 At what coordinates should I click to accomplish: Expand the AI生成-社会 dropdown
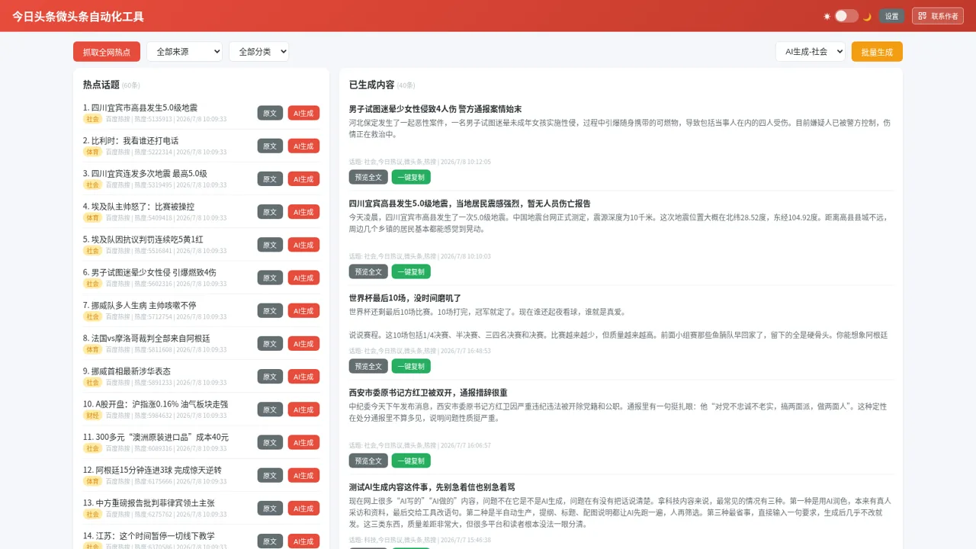point(811,51)
